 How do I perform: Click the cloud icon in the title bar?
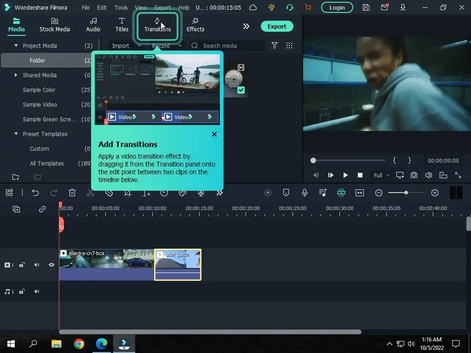coord(253,7)
